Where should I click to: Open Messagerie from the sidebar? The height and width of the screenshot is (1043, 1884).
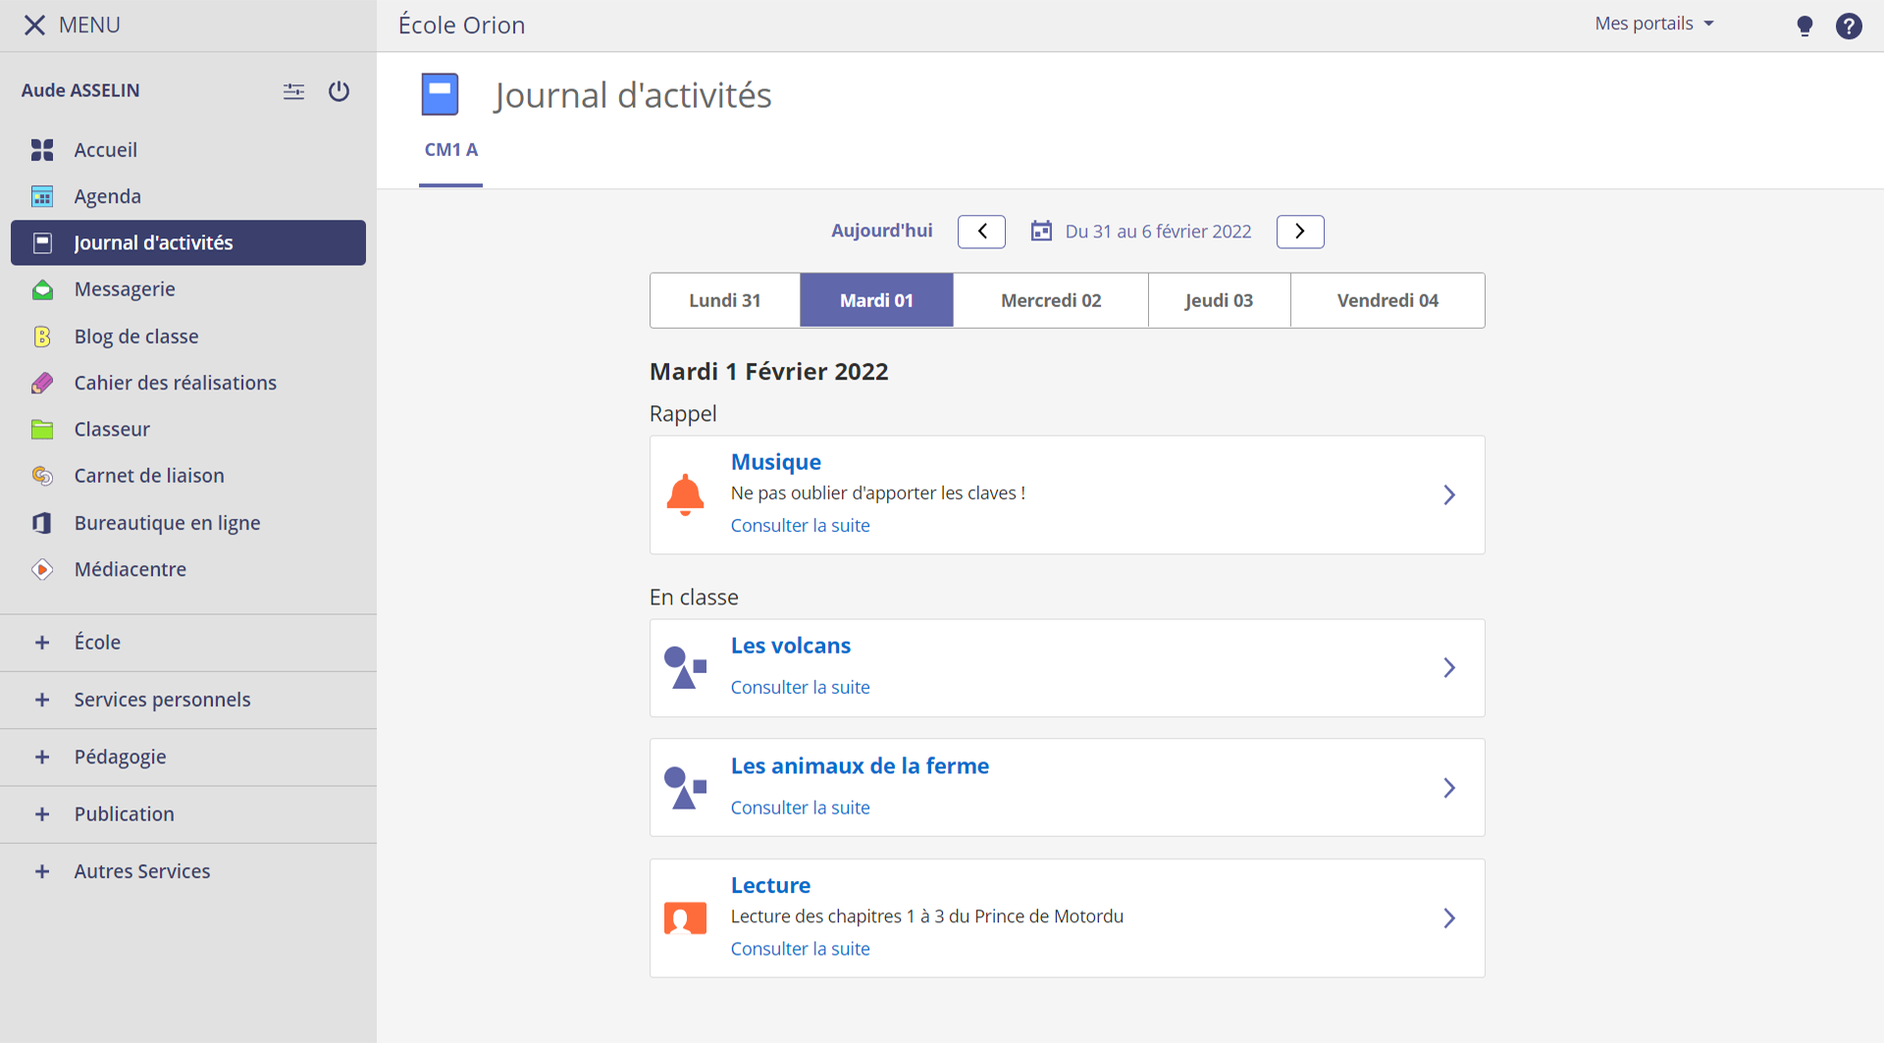pos(125,289)
